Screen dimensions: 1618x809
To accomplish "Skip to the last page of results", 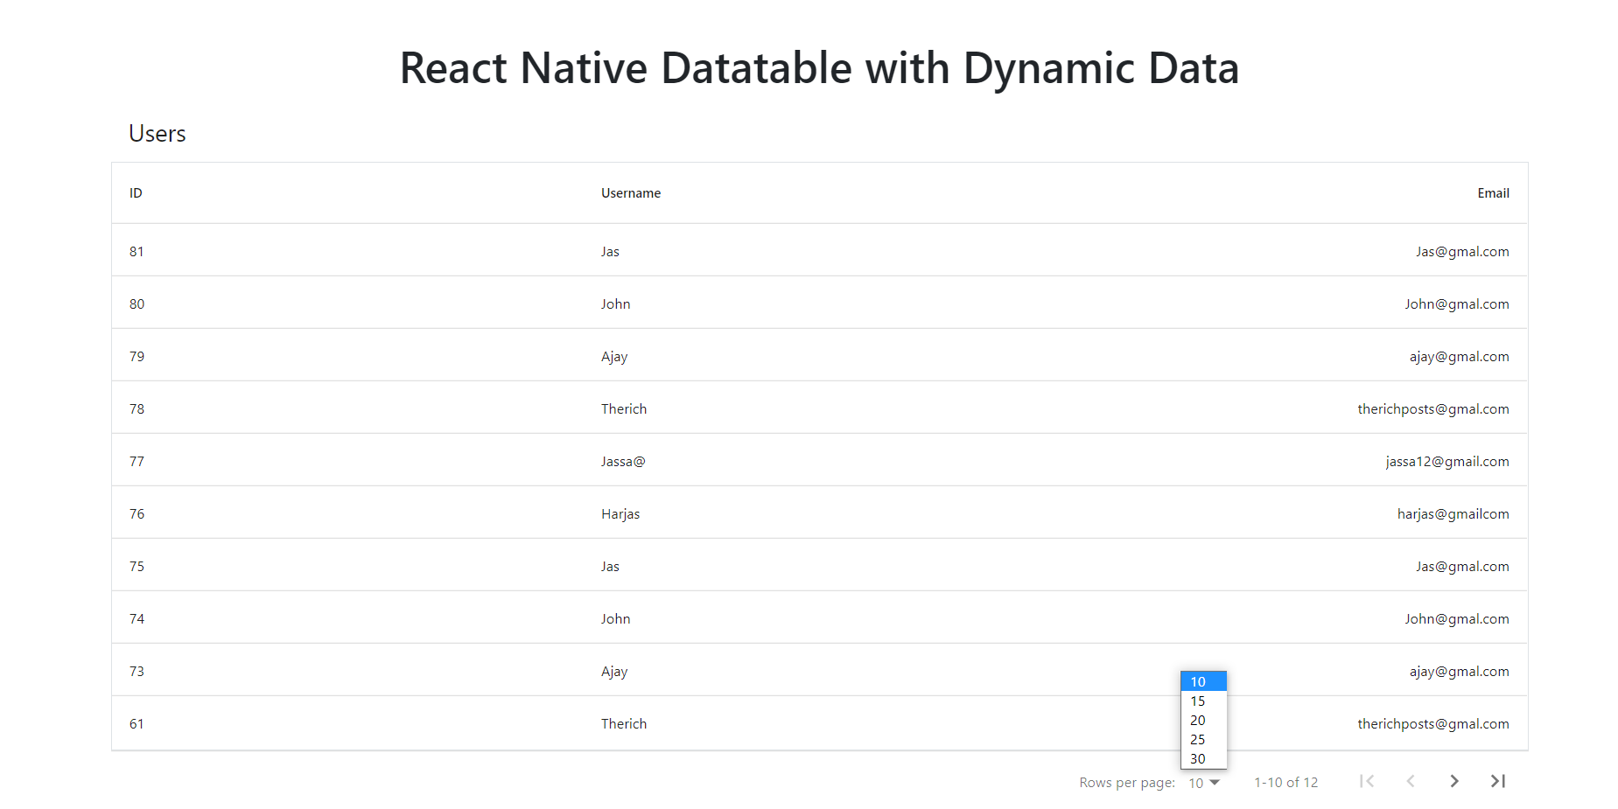I will [1497, 781].
